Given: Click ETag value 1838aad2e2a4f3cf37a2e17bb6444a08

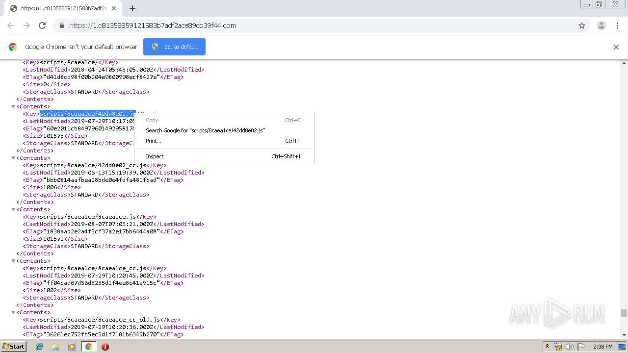Looking at the screenshot, I should coord(101,231).
